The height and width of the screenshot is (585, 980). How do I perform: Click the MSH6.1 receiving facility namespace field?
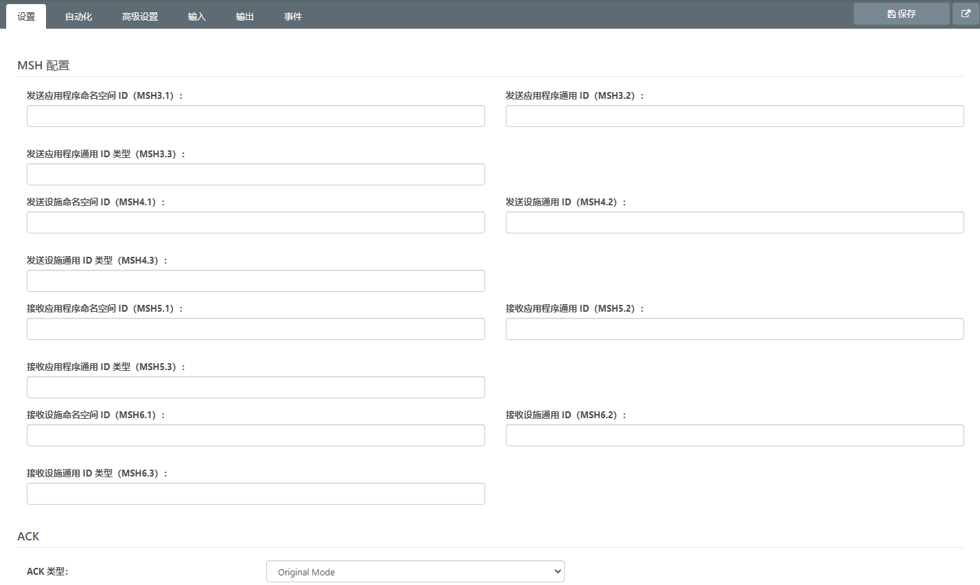(256, 435)
